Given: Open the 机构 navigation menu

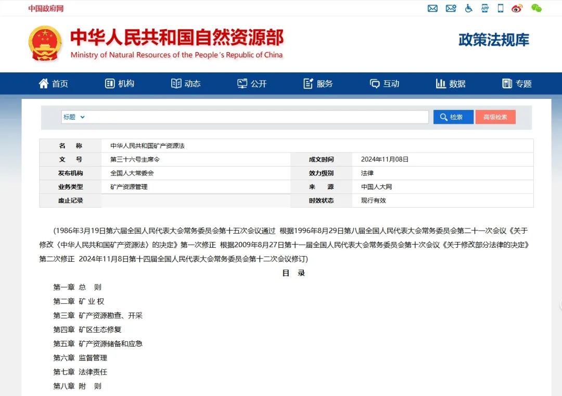Looking at the screenshot, I should 120,84.
